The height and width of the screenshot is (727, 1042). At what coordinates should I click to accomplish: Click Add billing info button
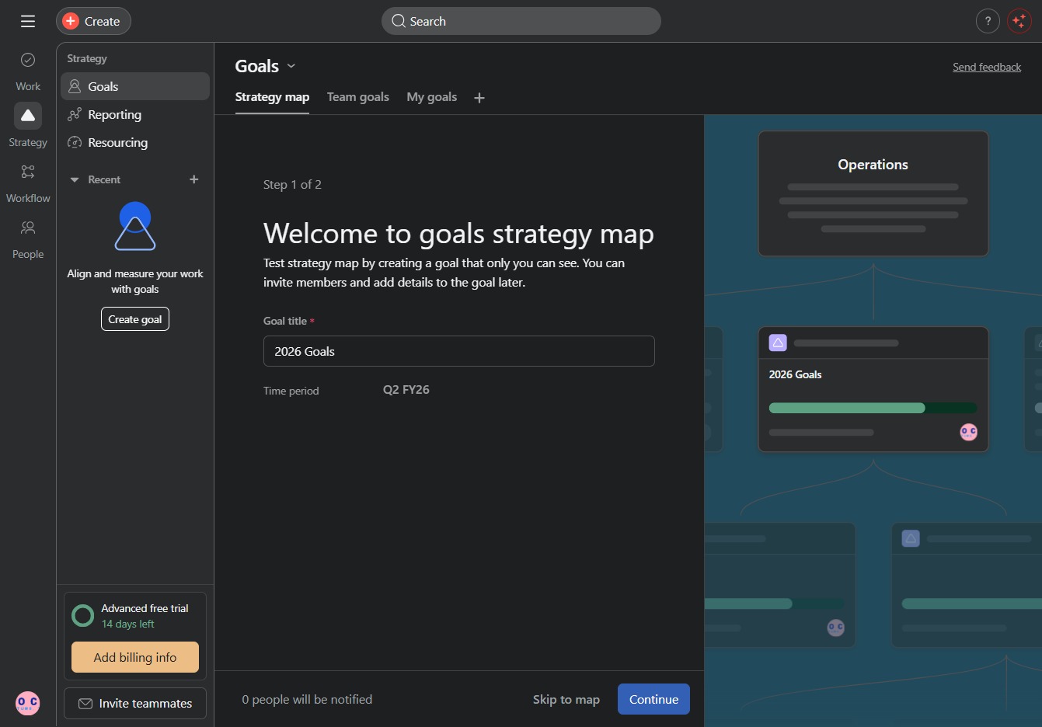pyautogui.click(x=135, y=657)
